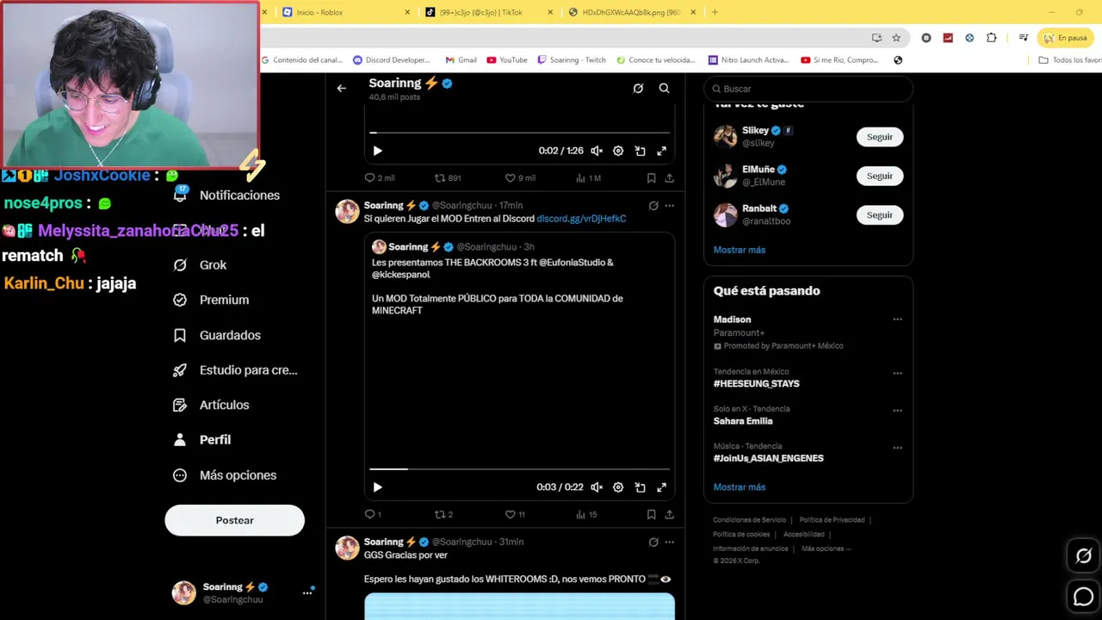Open options for #HEESEUNG_STAYS trend

[897, 374]
